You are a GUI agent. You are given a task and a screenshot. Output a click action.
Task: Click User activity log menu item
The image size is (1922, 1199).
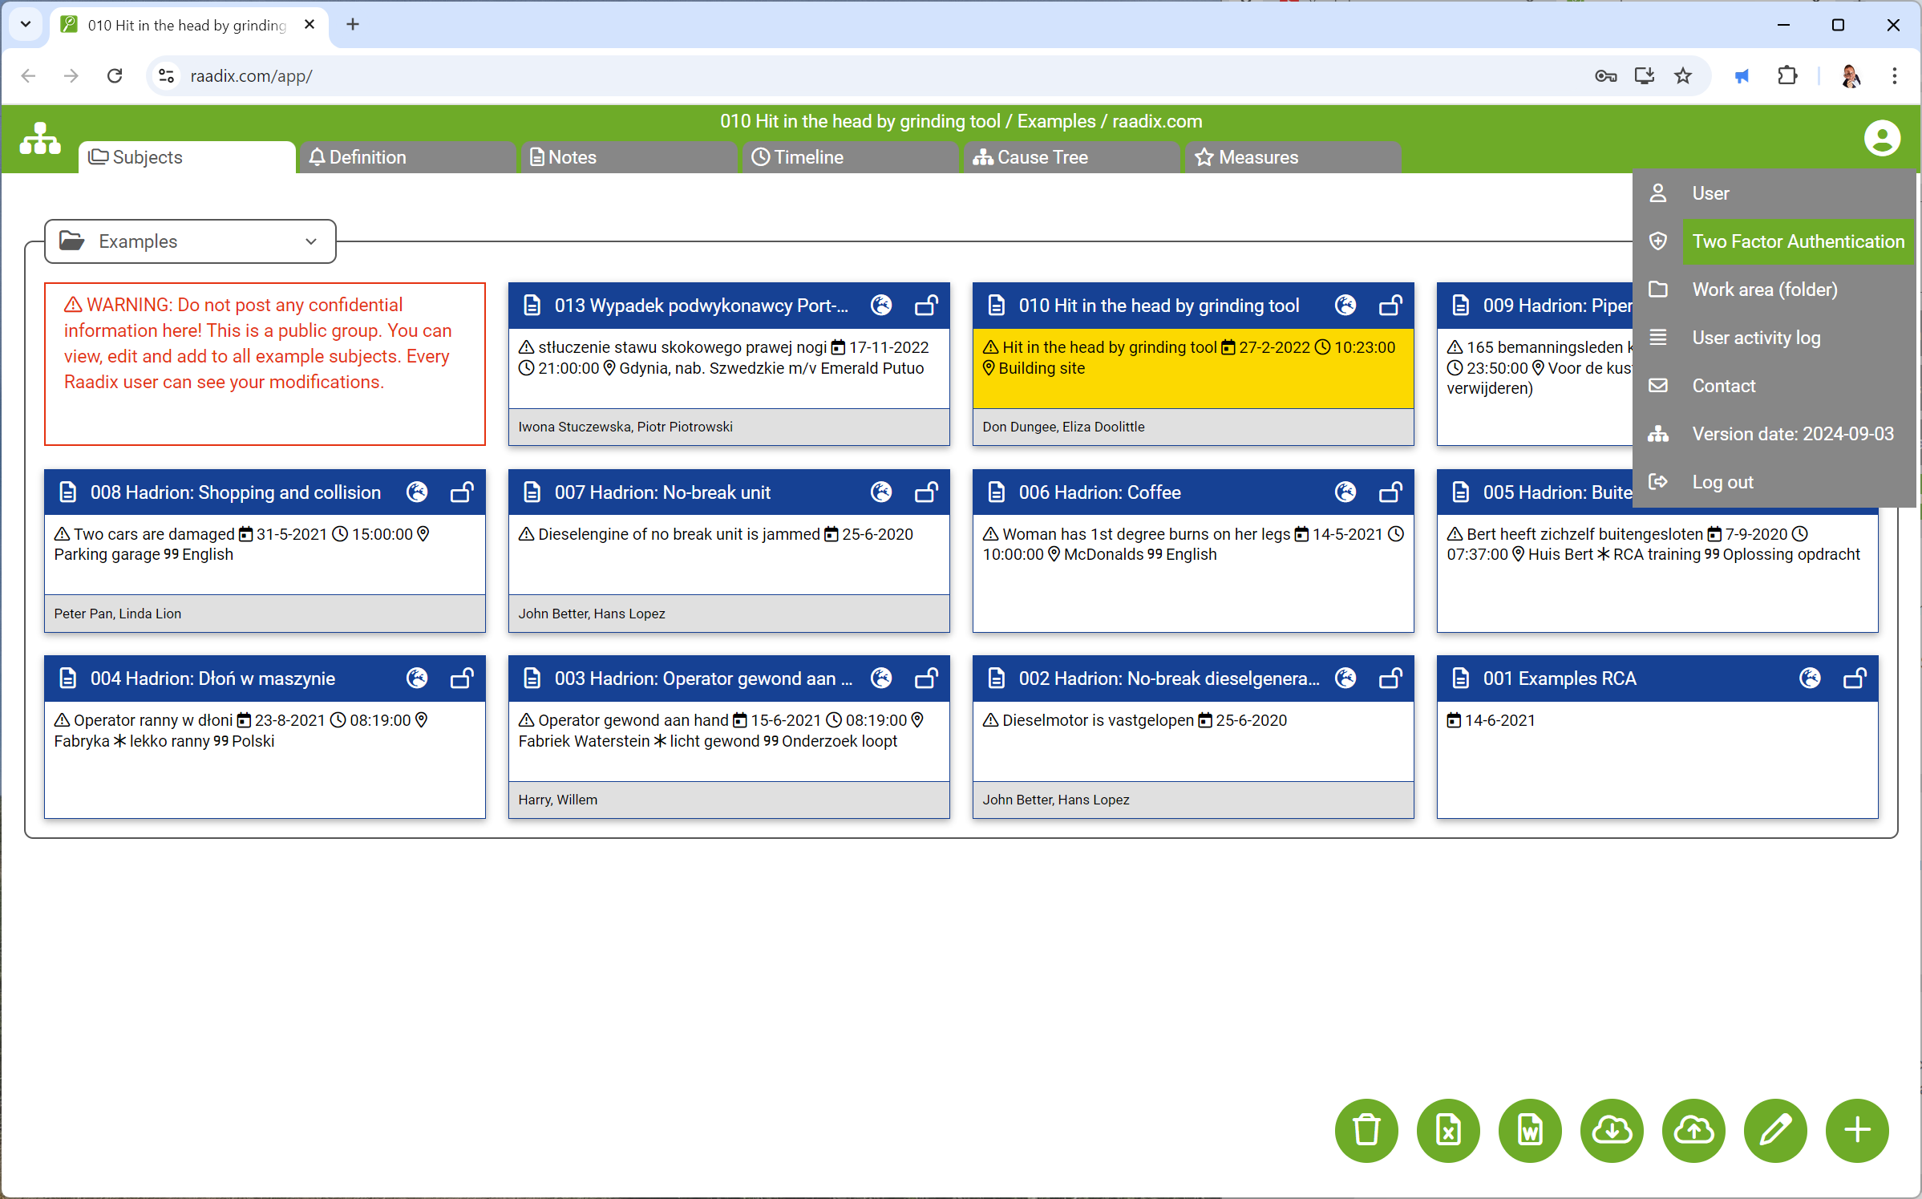click(x=1756, y=336)
